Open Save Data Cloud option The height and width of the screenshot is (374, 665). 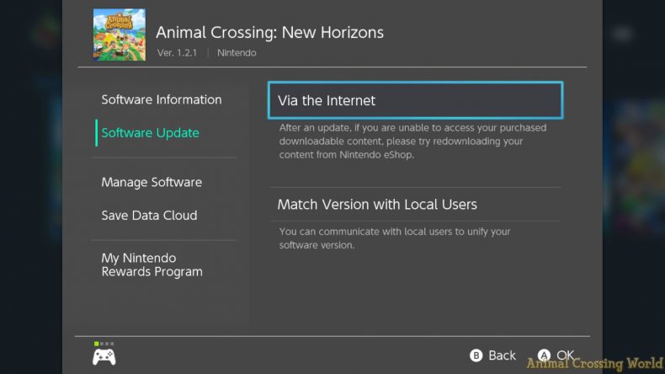(x=149, y=216)
